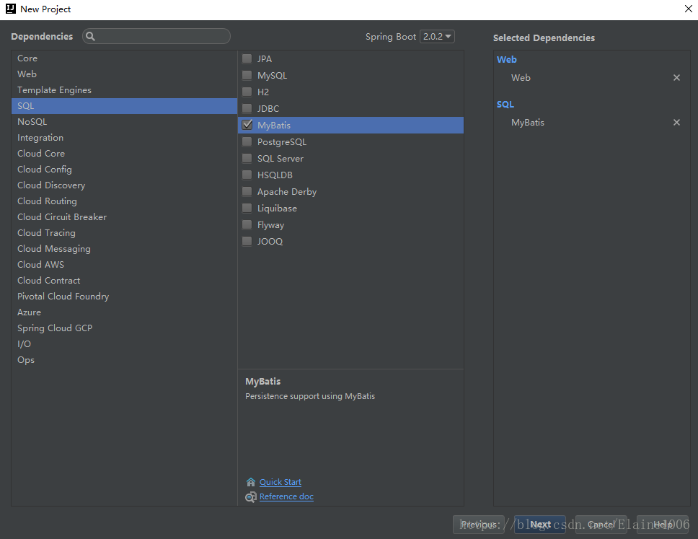Select Spring Cloud GCP category
This screenshot has height=539, width=698.
[124, 328]
